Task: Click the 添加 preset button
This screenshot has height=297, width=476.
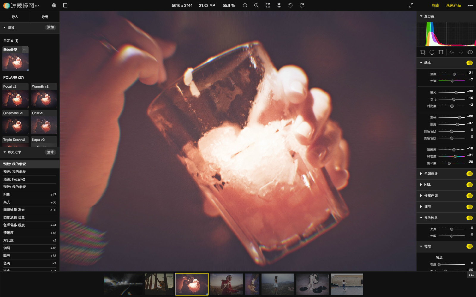Action: tap(51, 27)
